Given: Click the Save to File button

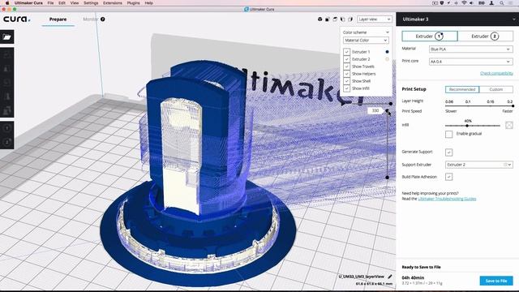Looking at the screenshot, I should click(496, 281).
